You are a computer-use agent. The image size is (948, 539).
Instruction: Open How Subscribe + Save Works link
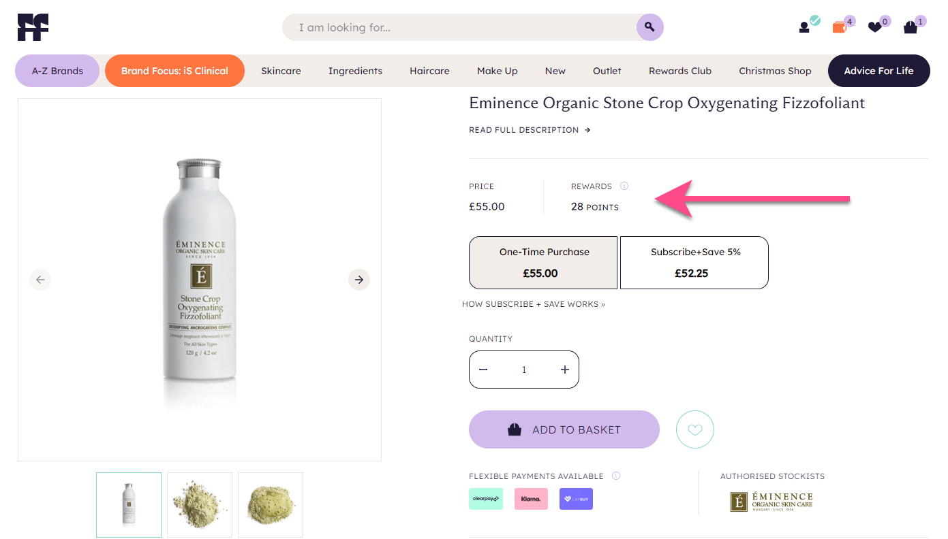click(534, 304)
